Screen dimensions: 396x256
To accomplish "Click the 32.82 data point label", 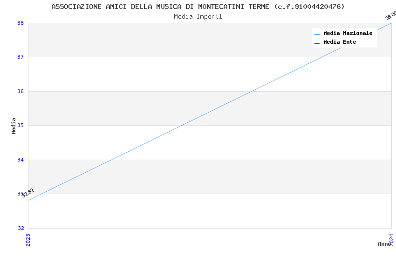I will point(28,193).
